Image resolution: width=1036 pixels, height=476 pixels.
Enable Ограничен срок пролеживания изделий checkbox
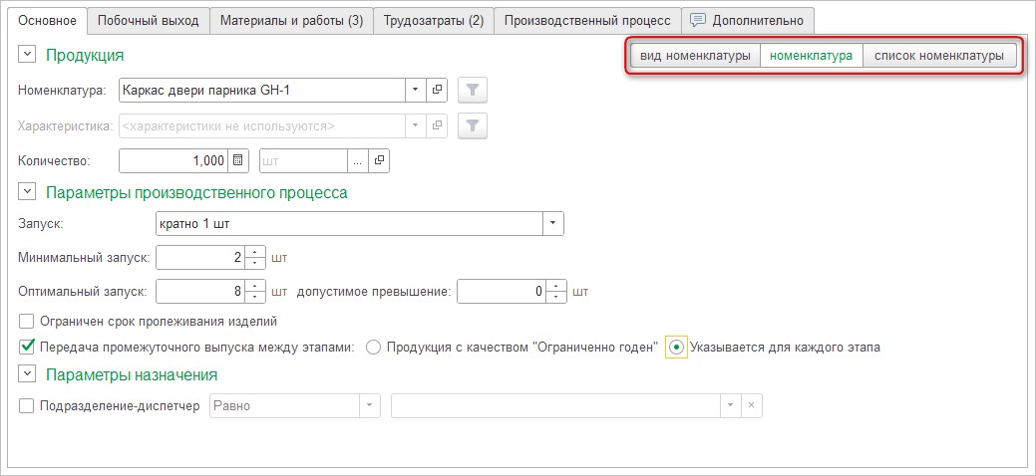(x=27, y=322)
